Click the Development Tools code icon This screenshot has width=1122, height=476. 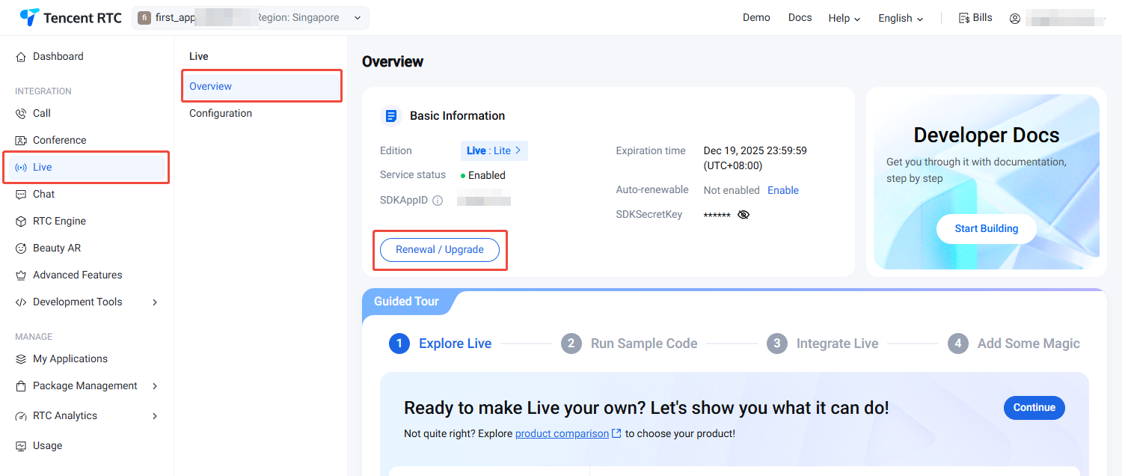pyautogui.click(x=21, y=302)
